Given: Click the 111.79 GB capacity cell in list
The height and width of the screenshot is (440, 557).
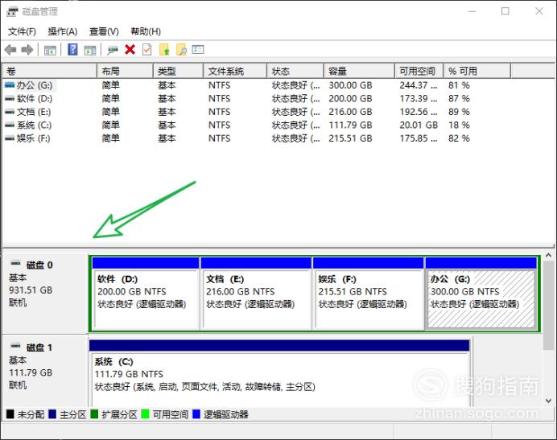Looking at the screenshot, I should pyautogui.click(x=350, y=125).
